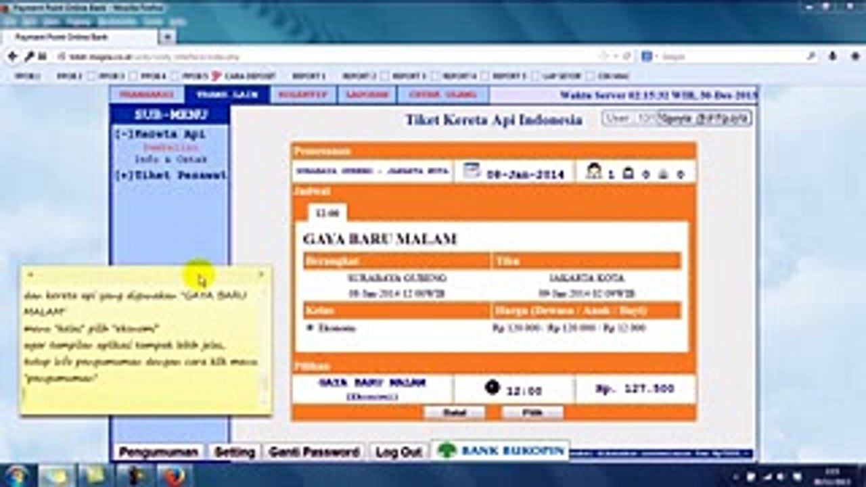Click the browser back arrow

click(x=12, y=57)
